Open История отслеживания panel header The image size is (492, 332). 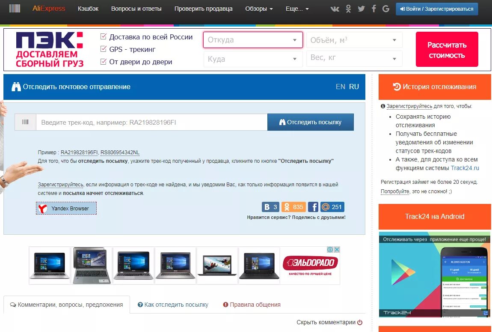[x=435, y=87]
